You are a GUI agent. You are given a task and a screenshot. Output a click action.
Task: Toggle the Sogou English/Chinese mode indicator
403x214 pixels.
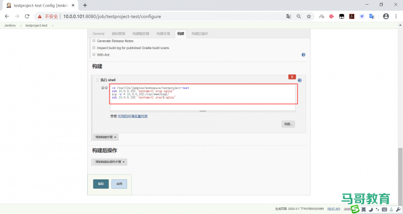pos(363,209)
